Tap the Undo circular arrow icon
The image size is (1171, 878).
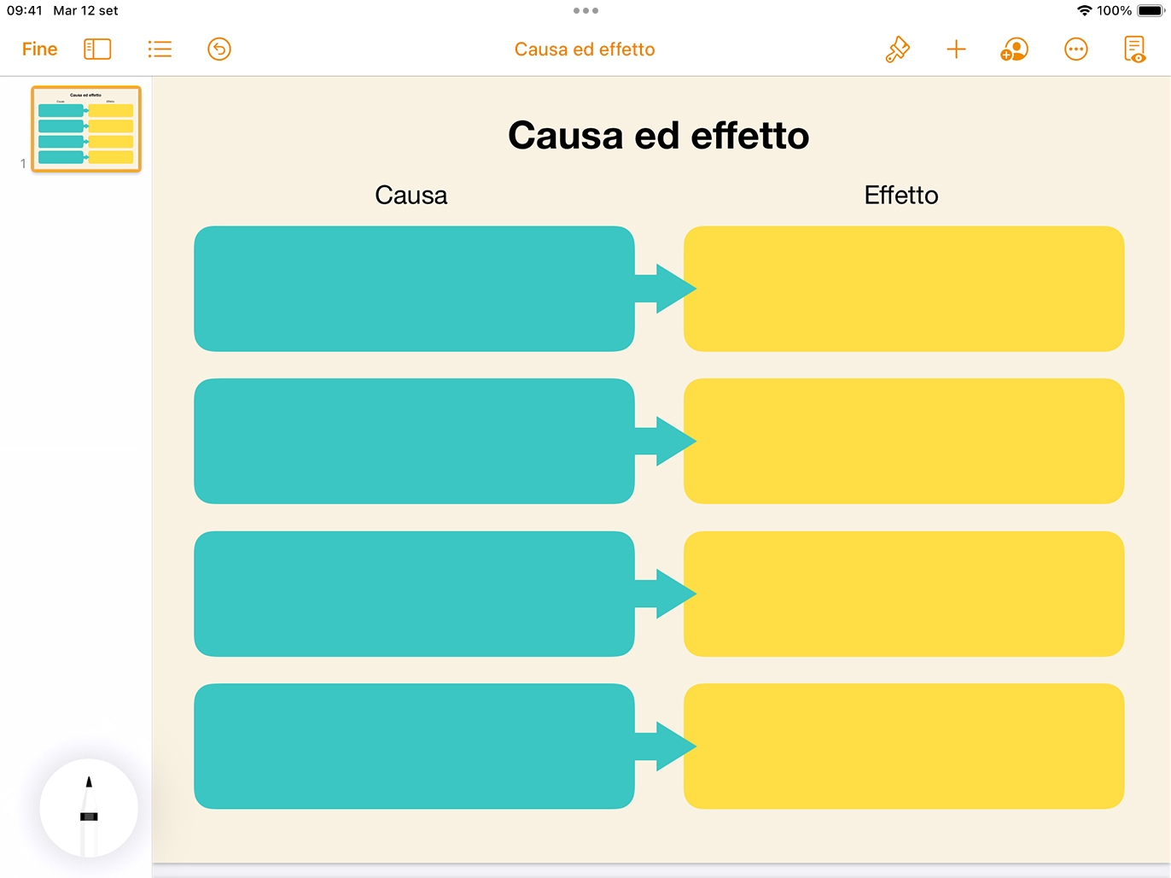219,50
